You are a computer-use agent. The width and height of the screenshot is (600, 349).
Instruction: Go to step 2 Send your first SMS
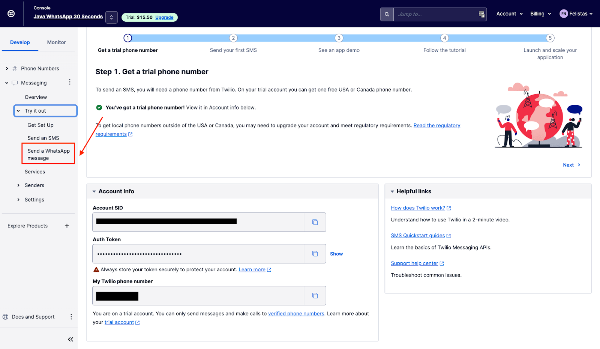coord(233,38)
